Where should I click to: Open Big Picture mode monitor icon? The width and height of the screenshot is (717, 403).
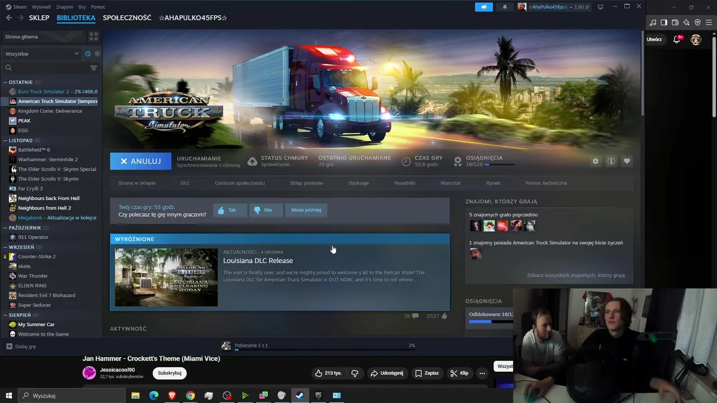pyautogui.click(x=600, y=7)
